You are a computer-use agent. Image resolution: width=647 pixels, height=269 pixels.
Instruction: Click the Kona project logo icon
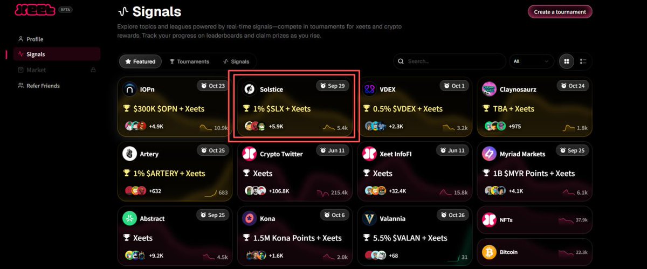point(249,218)
